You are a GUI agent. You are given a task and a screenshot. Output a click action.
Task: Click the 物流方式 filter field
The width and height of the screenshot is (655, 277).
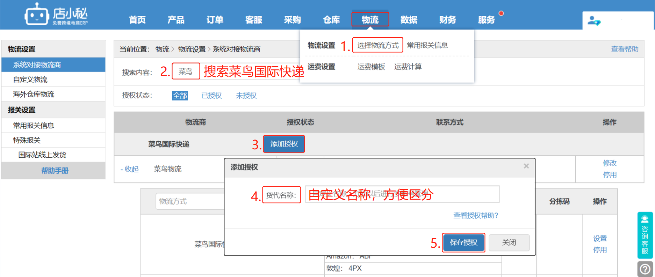click(190, 201)
